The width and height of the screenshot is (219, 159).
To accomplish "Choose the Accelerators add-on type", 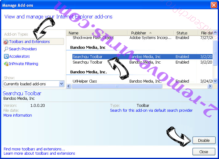I will click(x=19, y=56).
